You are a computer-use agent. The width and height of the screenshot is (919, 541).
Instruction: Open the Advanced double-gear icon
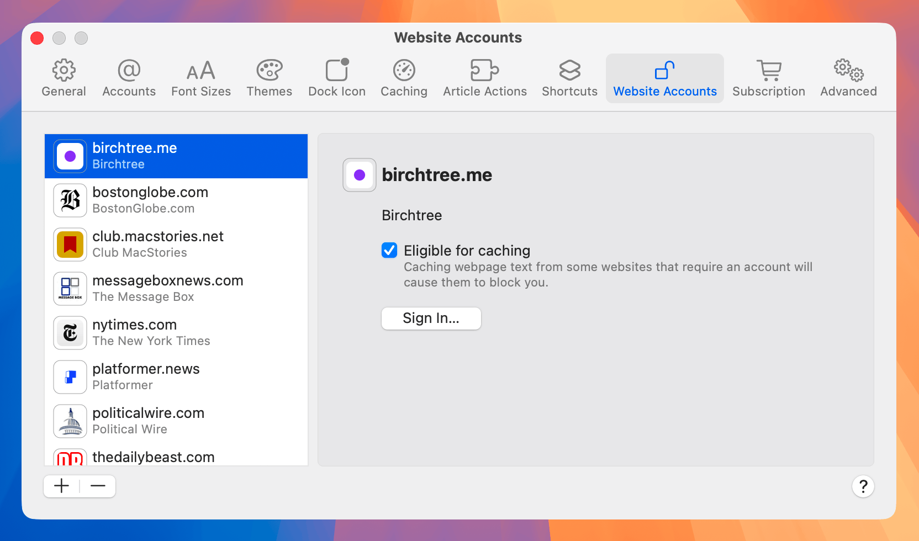point(848,70)
